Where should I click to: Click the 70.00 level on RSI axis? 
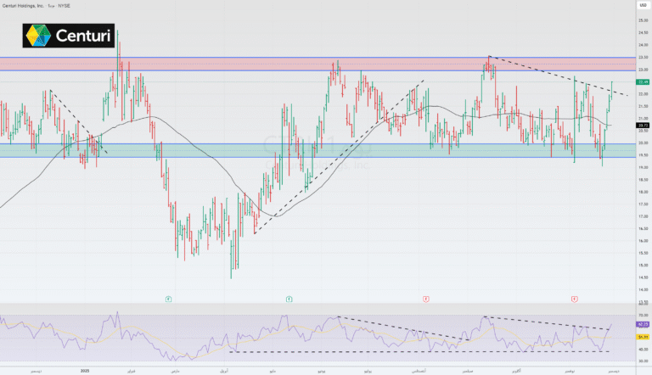coord(643,314)
